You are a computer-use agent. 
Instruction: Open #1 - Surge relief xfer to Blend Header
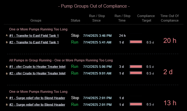click(x=37, y=98)
